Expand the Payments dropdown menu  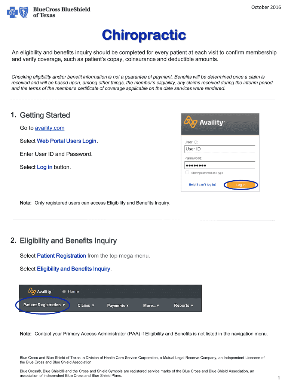click(x=118, y=306)
